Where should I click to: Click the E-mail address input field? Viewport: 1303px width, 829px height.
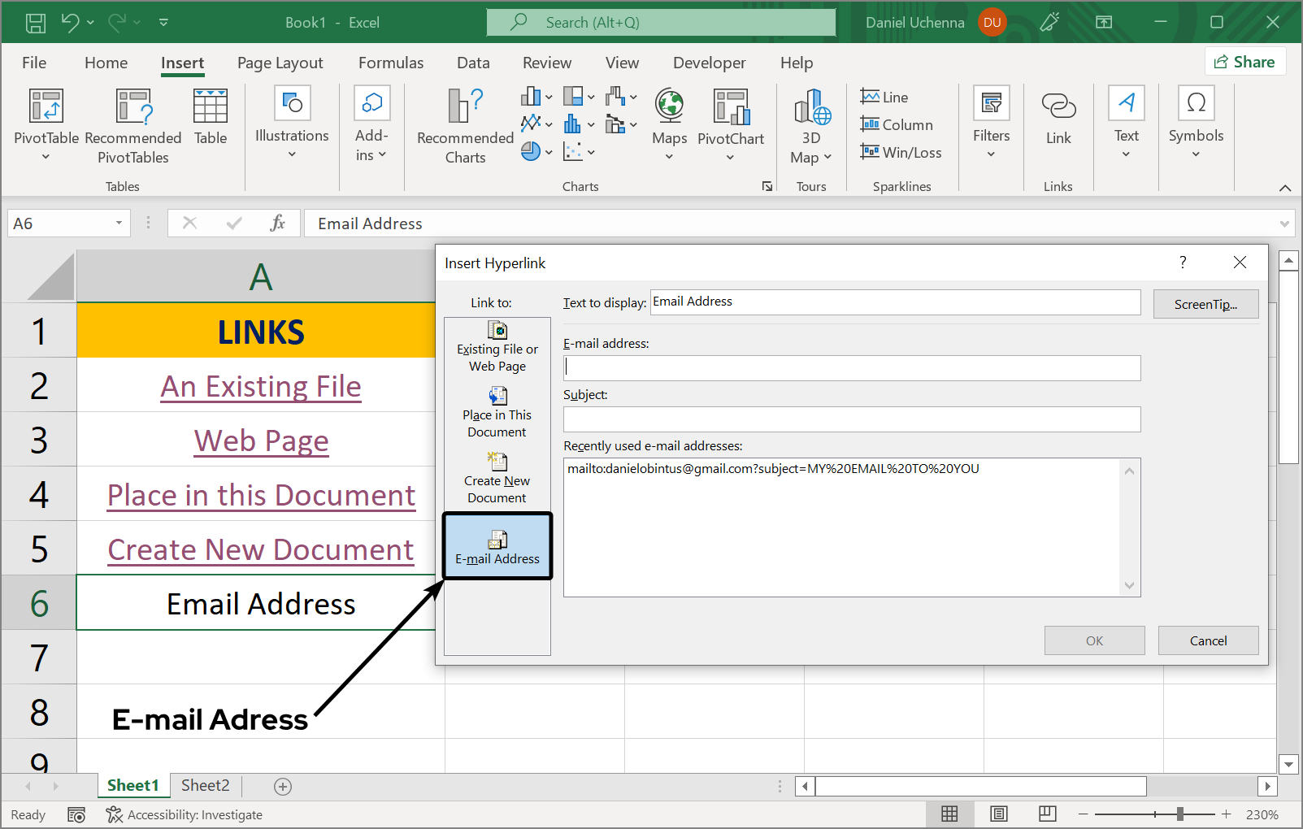(852, 368)
